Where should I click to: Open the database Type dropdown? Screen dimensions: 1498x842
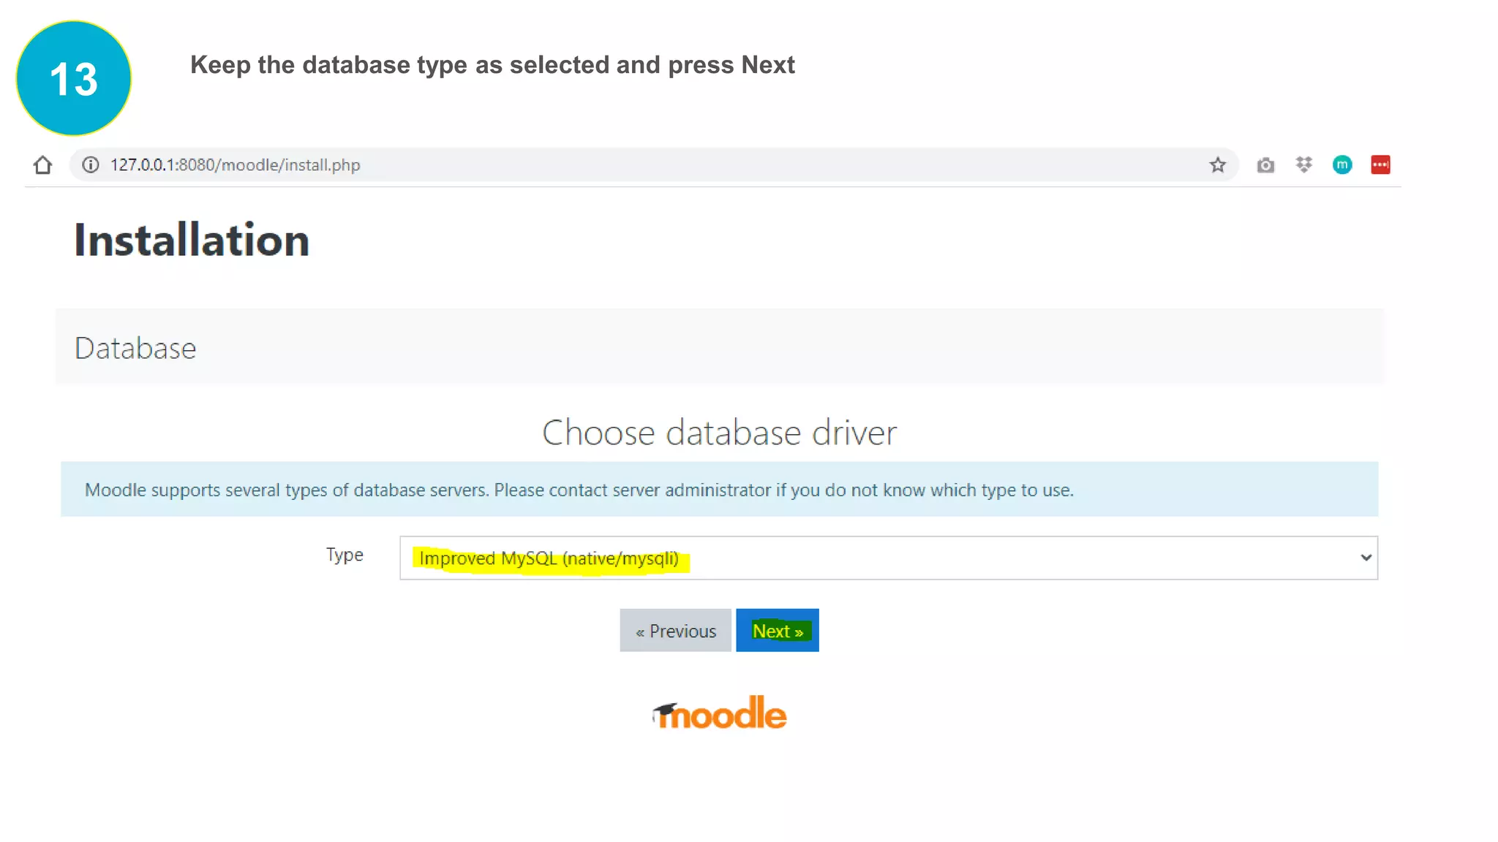pos(889,558)
